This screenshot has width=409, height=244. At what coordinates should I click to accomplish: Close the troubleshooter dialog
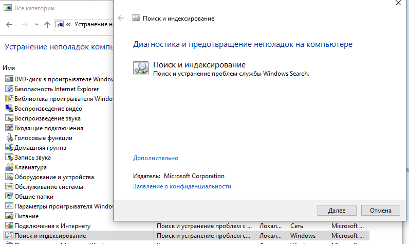click(x=398, y=3)
